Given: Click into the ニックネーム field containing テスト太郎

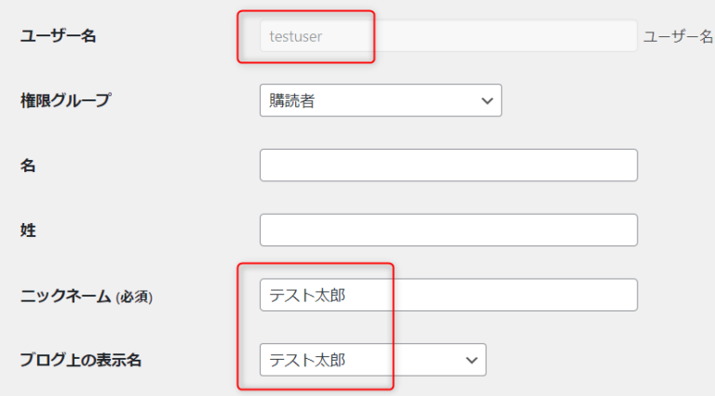Looking at the screenshot, I should 448,295.
